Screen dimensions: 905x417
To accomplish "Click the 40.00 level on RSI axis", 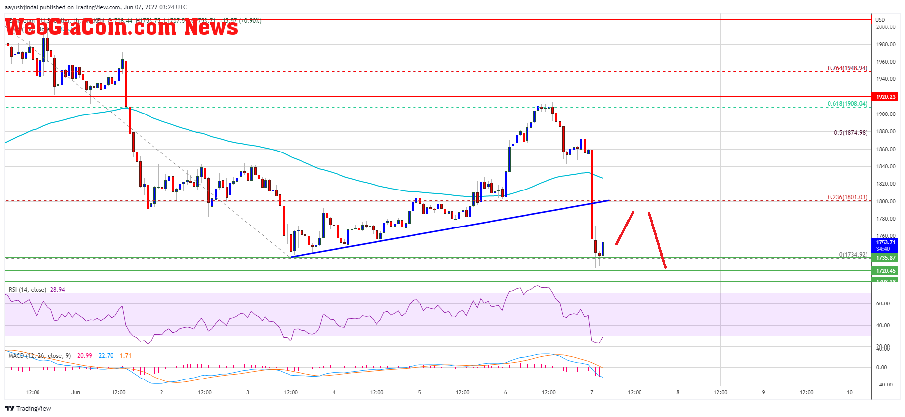I will tap(883, 325).
